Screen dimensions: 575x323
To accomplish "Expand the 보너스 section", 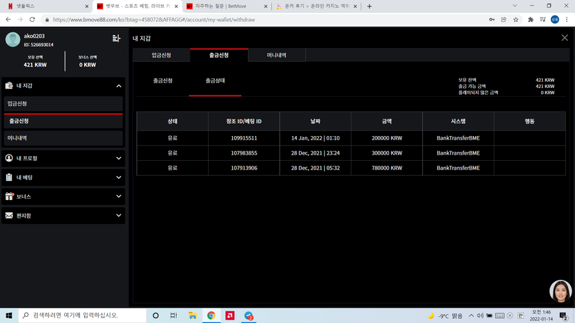I will coord(119,197).
